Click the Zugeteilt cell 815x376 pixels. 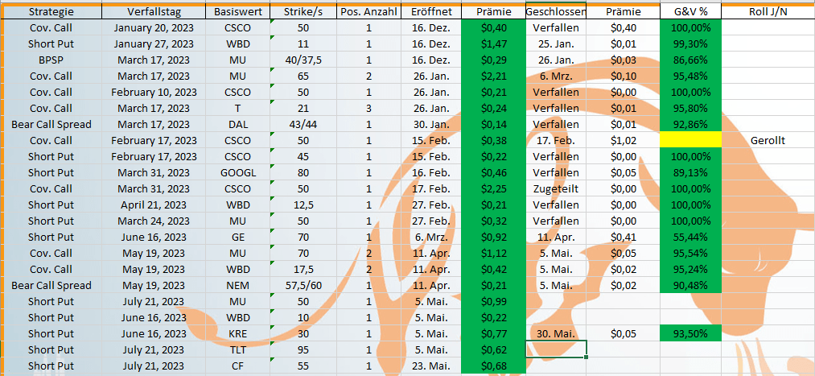click(556, 188)
